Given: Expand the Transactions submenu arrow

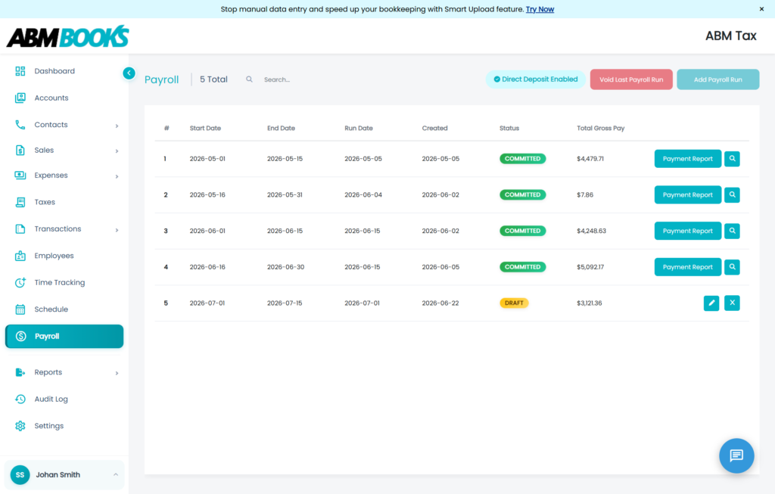Looking at the screenshot, I should pos(117,230).
